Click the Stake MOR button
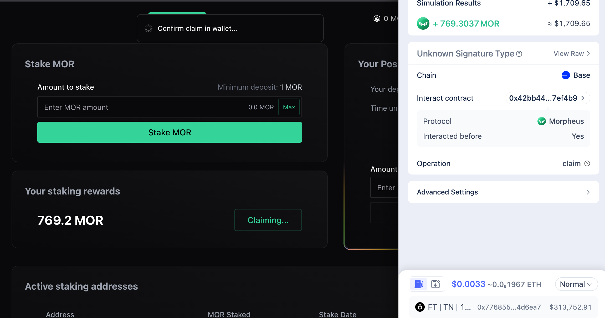The image size is (605, 318). click(x=170, y=132)
